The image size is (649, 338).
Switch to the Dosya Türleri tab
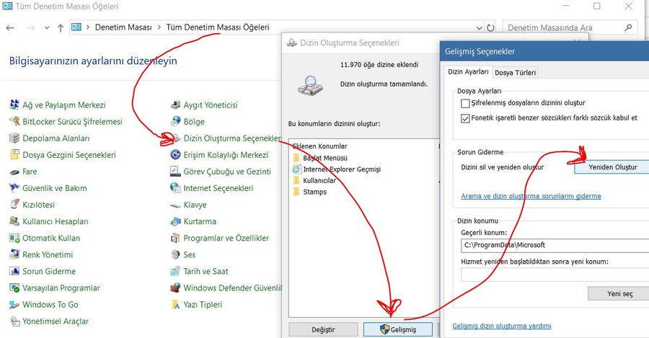pyautogui.click(x=516, y=72)
